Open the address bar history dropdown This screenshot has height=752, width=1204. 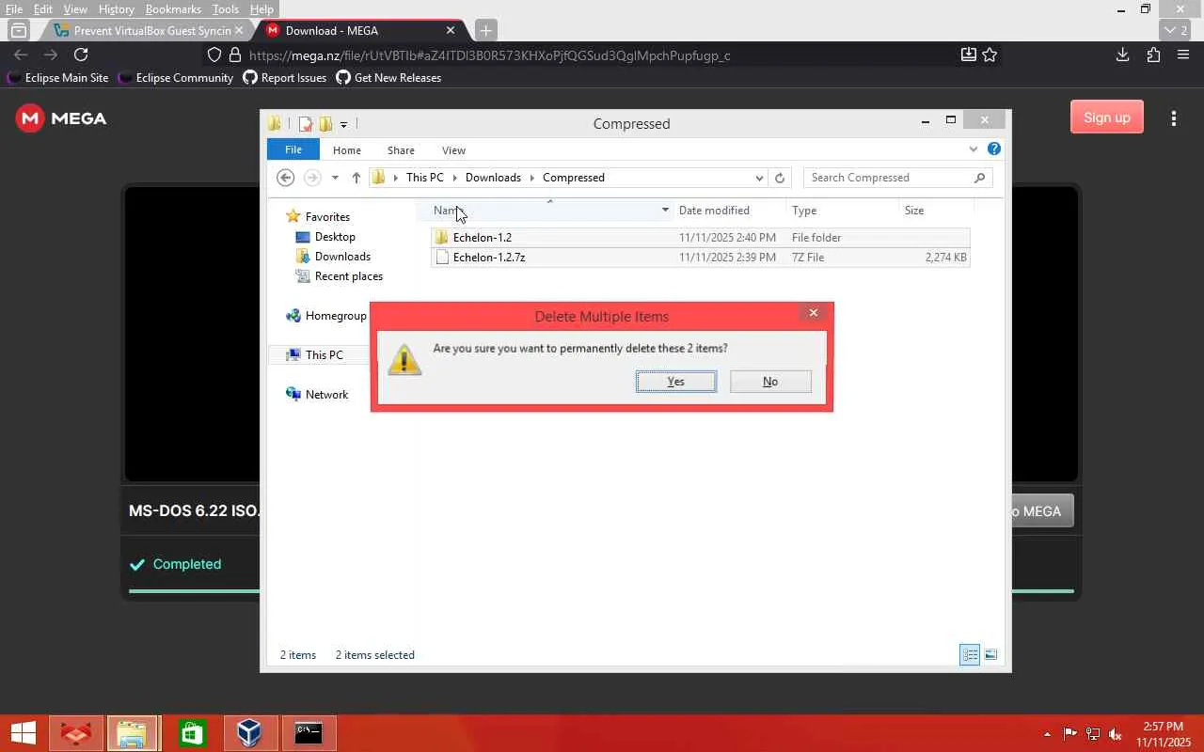point(759,178)
